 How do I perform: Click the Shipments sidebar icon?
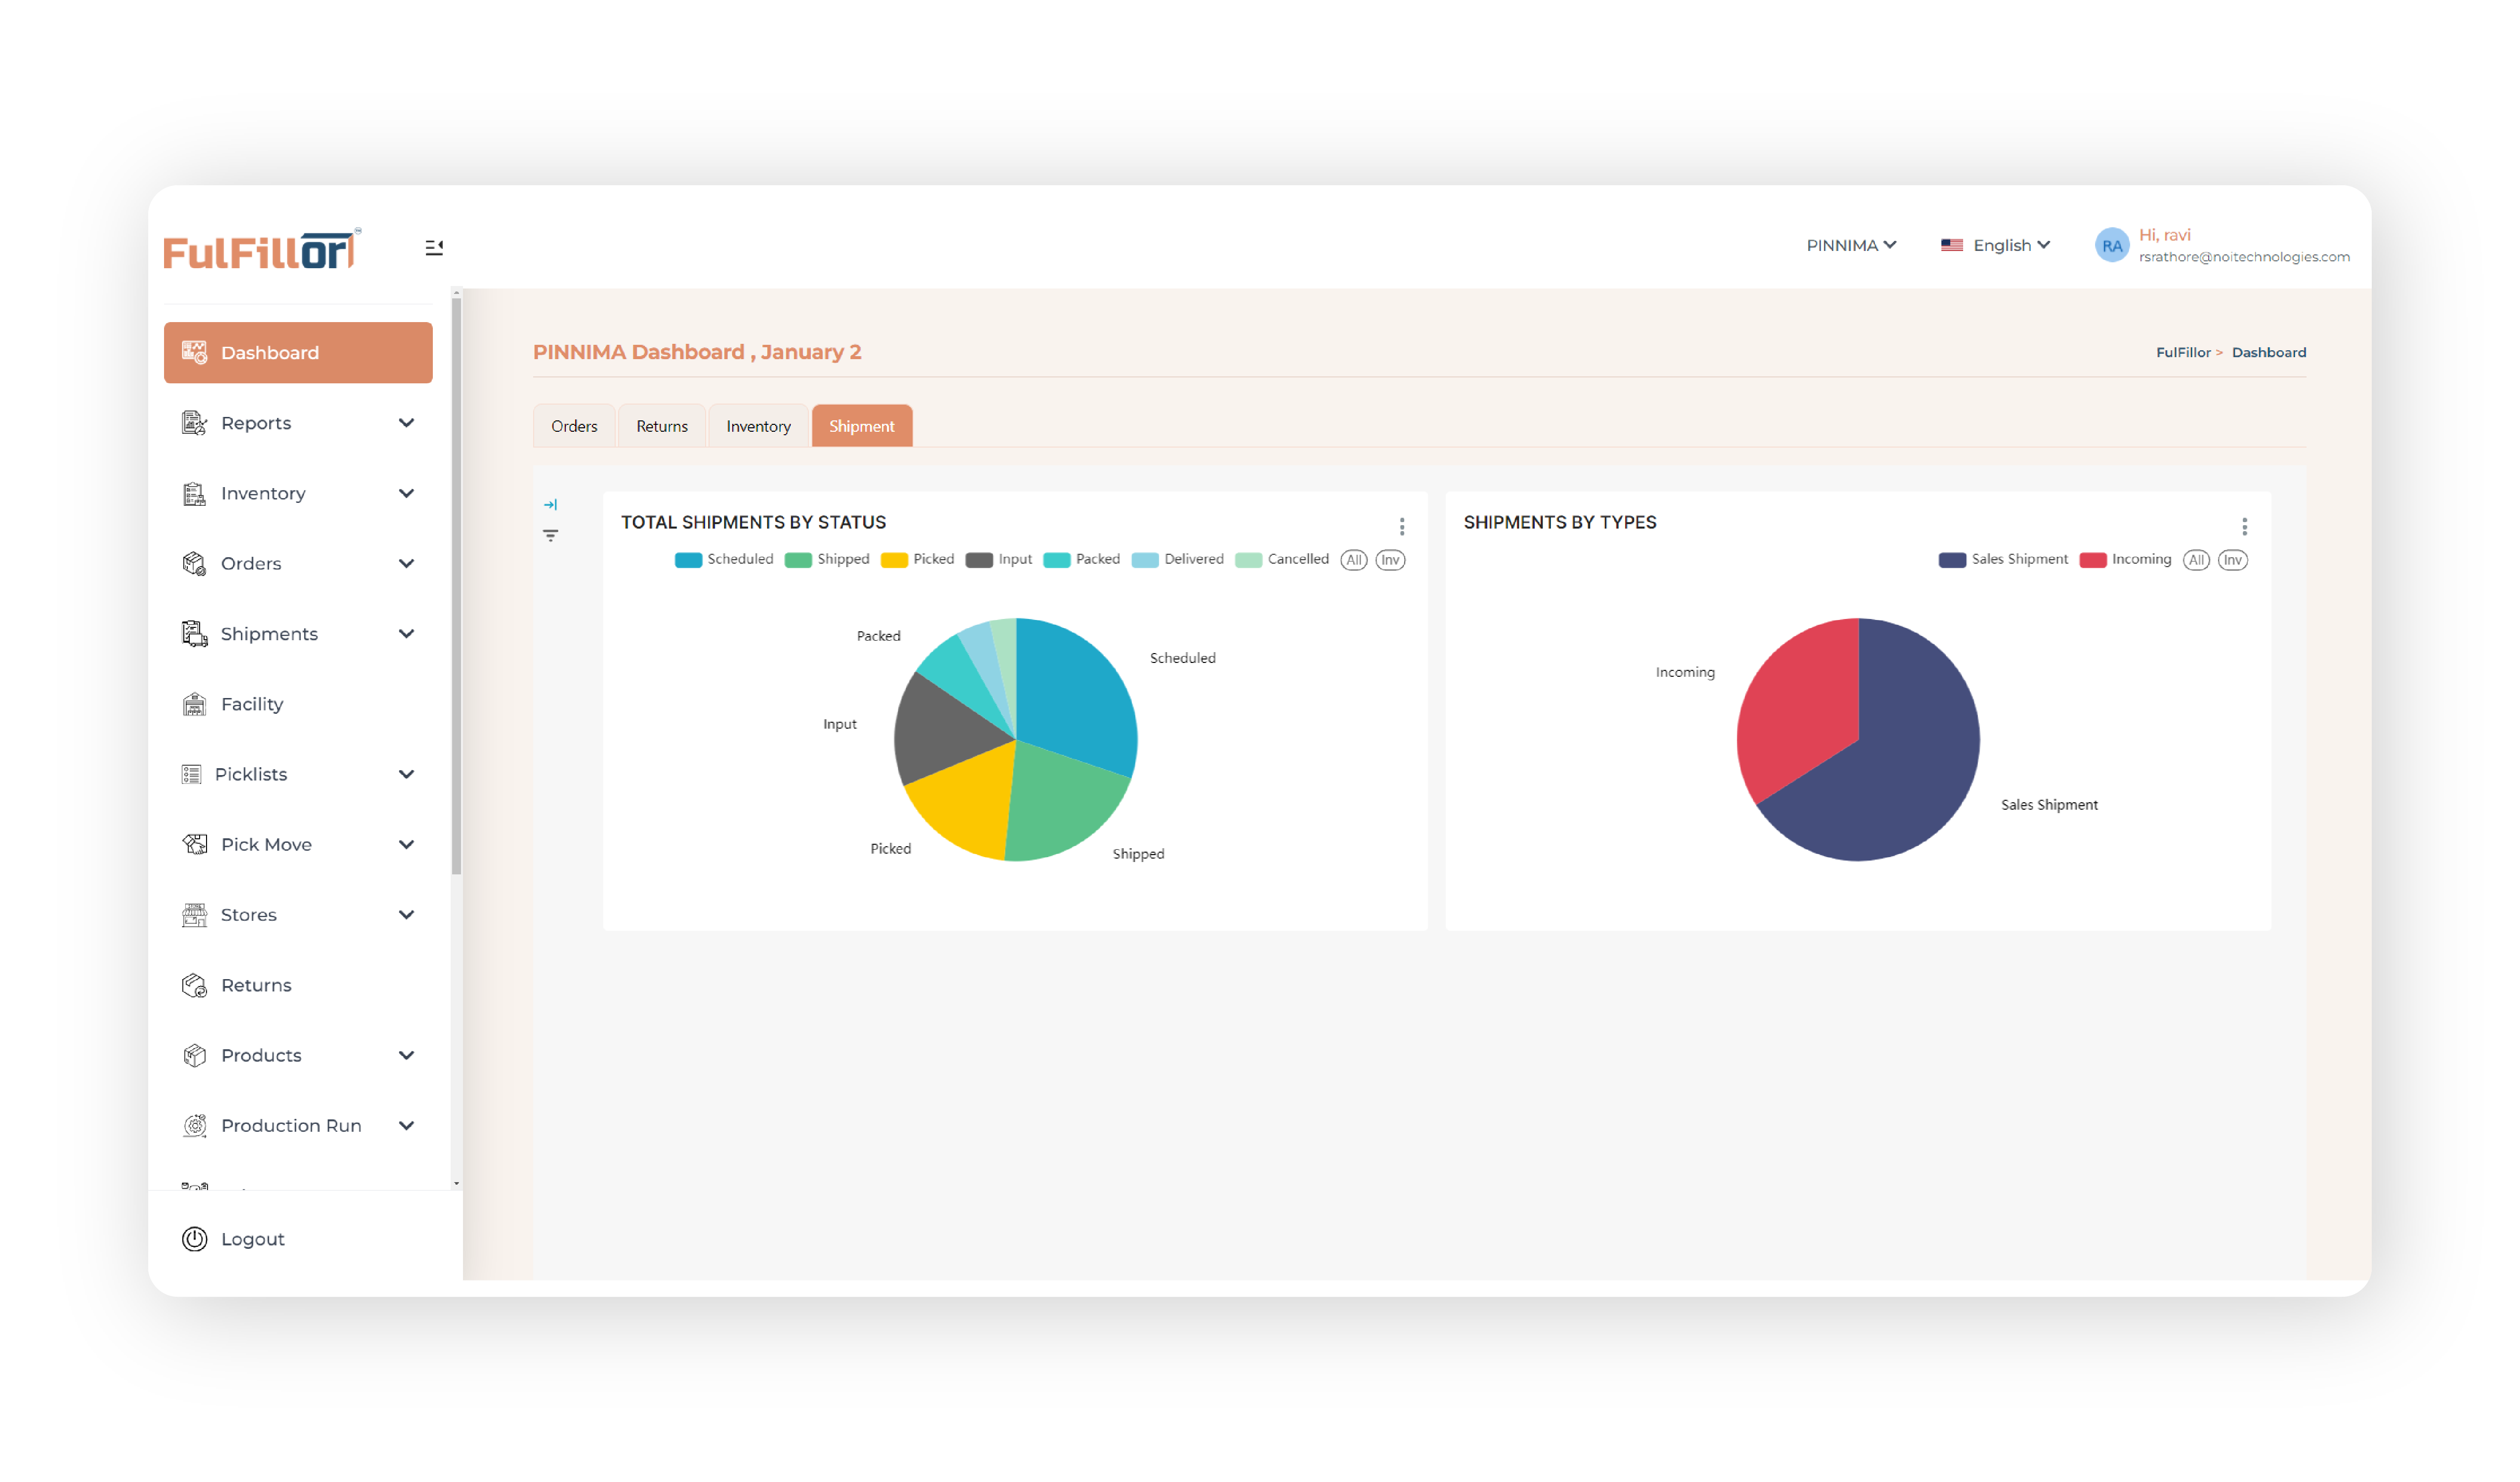click(194, 633)
